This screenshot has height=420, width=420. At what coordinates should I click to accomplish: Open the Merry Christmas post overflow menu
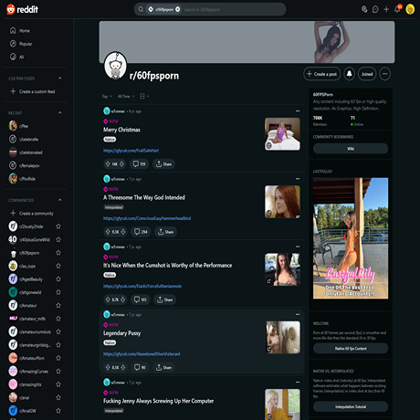pyautogui.click(x=298, y=111)
